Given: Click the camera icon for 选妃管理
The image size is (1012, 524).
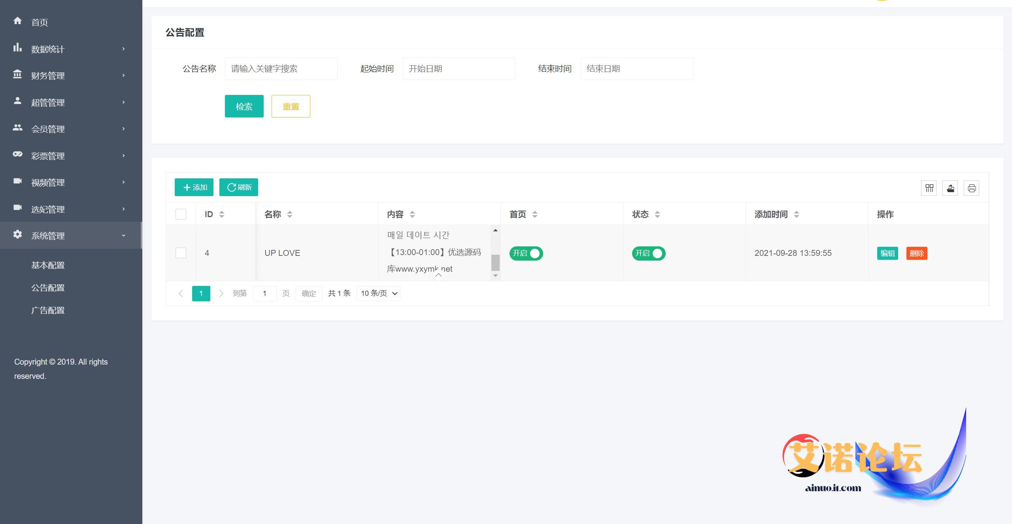Looking at the screenshot, I should [x=17, y=207].
